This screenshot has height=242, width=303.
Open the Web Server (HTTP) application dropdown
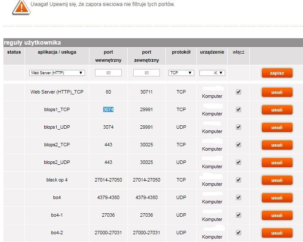57,73
